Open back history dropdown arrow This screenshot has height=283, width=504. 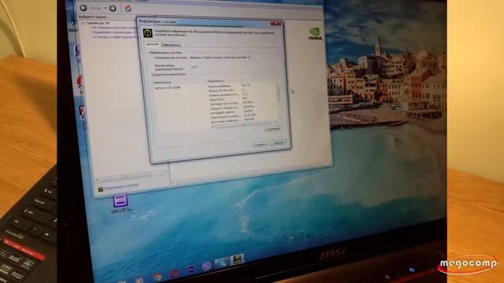[105, 8]
